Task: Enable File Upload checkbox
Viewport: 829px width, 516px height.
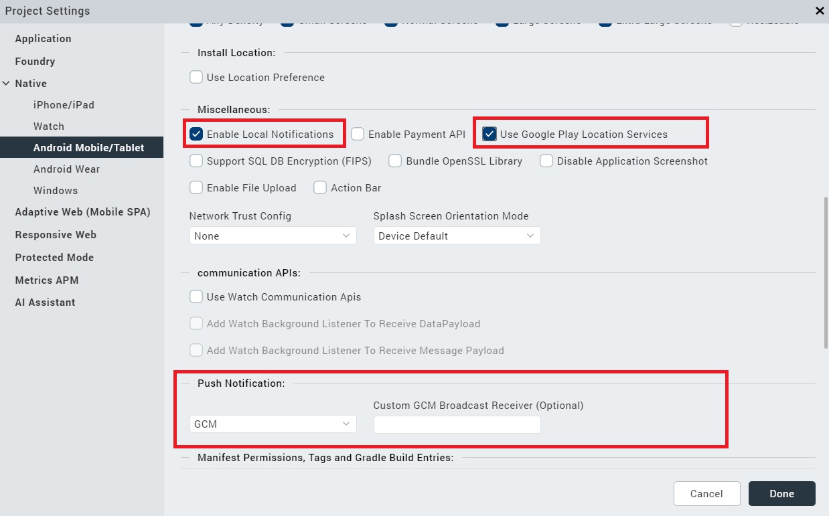Action: 196,187
